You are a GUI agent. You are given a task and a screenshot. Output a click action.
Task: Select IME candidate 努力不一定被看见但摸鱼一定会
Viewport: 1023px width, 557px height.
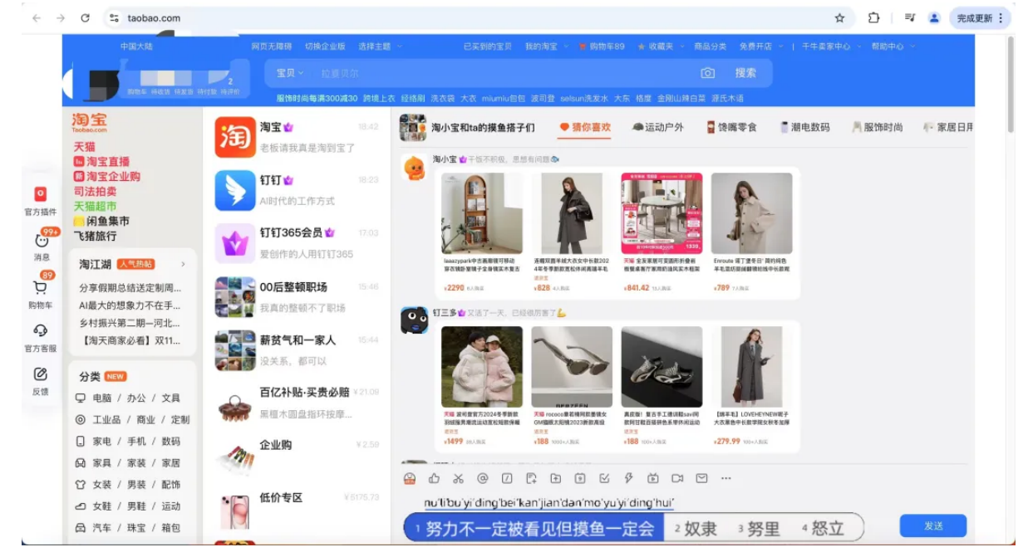534,529
